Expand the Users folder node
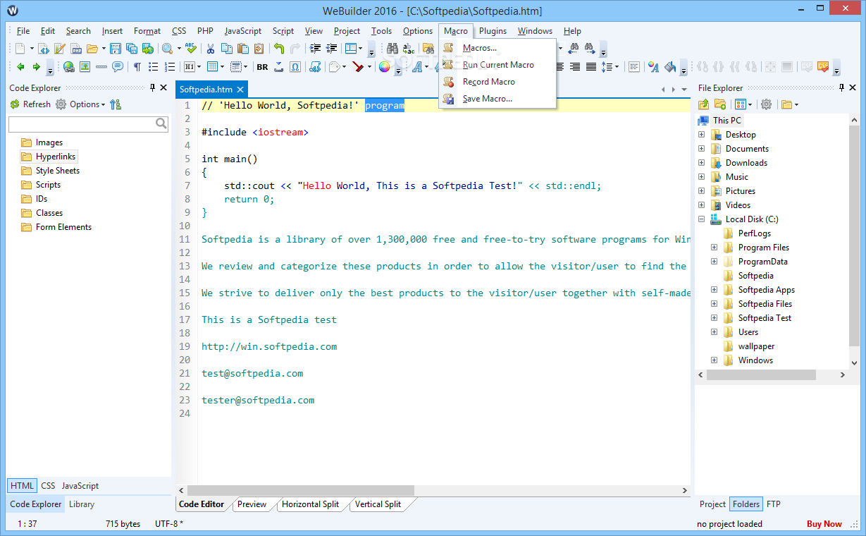Viewport: 866px width, 536px height. pyautogui.click(x=714, y=331)
